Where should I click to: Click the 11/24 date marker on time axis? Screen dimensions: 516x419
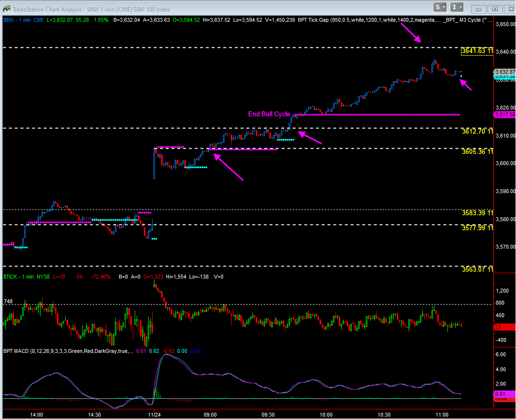click(x=154, y=414)
